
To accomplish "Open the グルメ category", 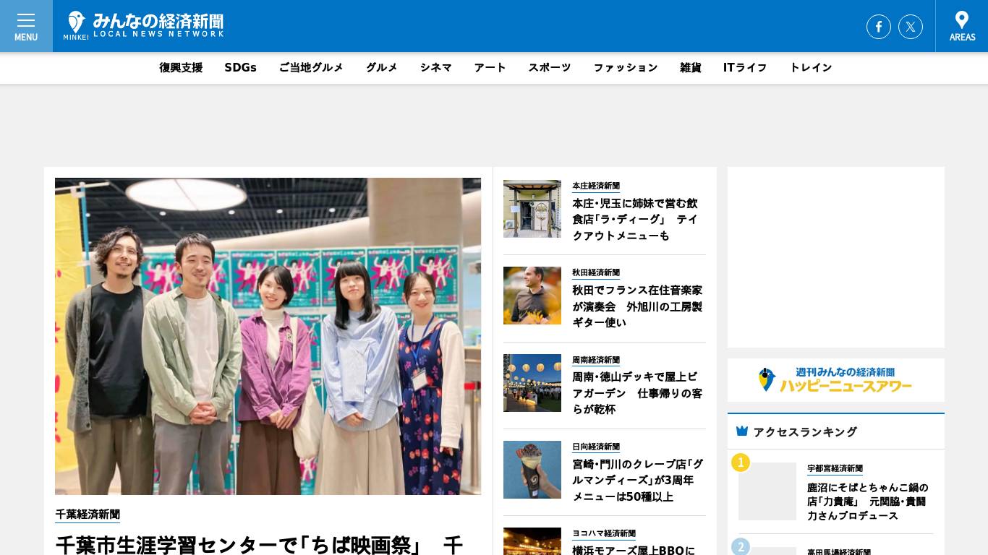I will point(382,67).
